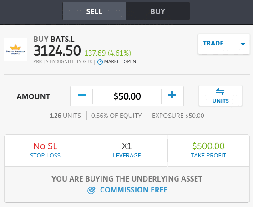Click the No SL value
This screenshot has height=207, width=253.
[46, 146]
